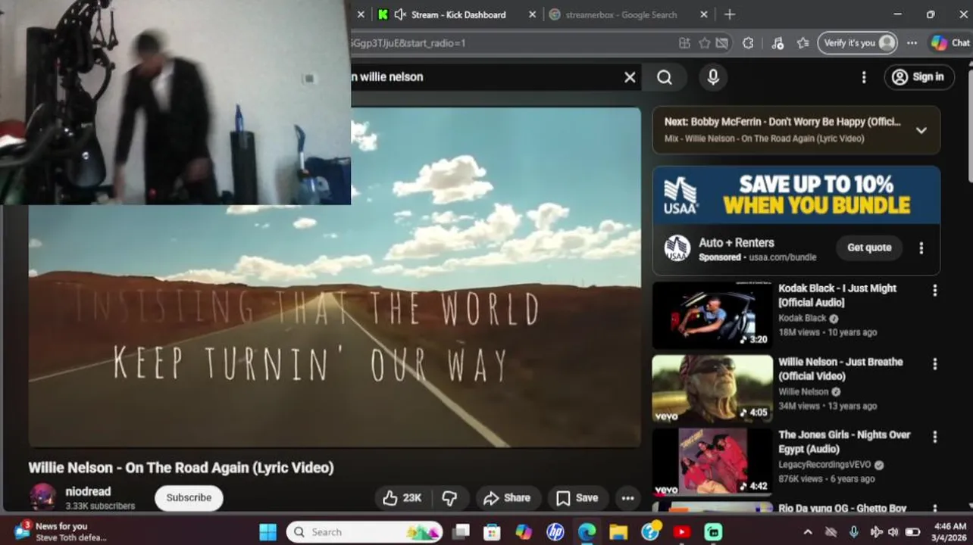Open the niodread channel name link
This screenshot has width=973, height=545.
(88, 492)
